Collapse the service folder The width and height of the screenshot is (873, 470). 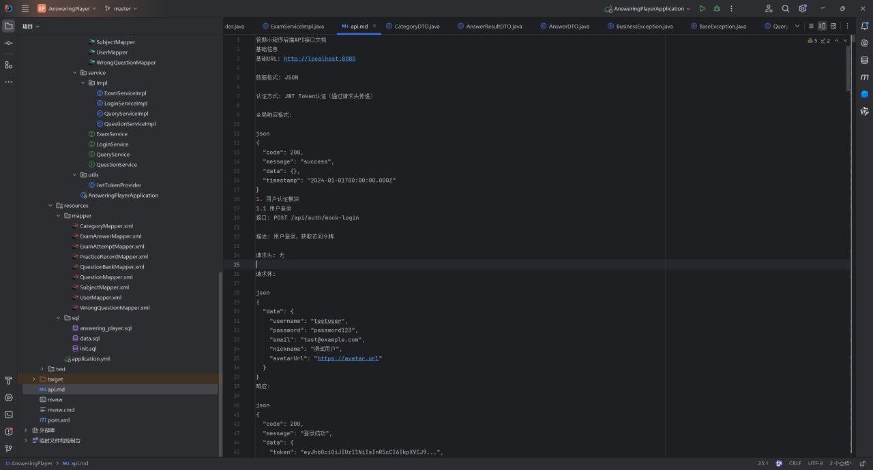point(75,72)
